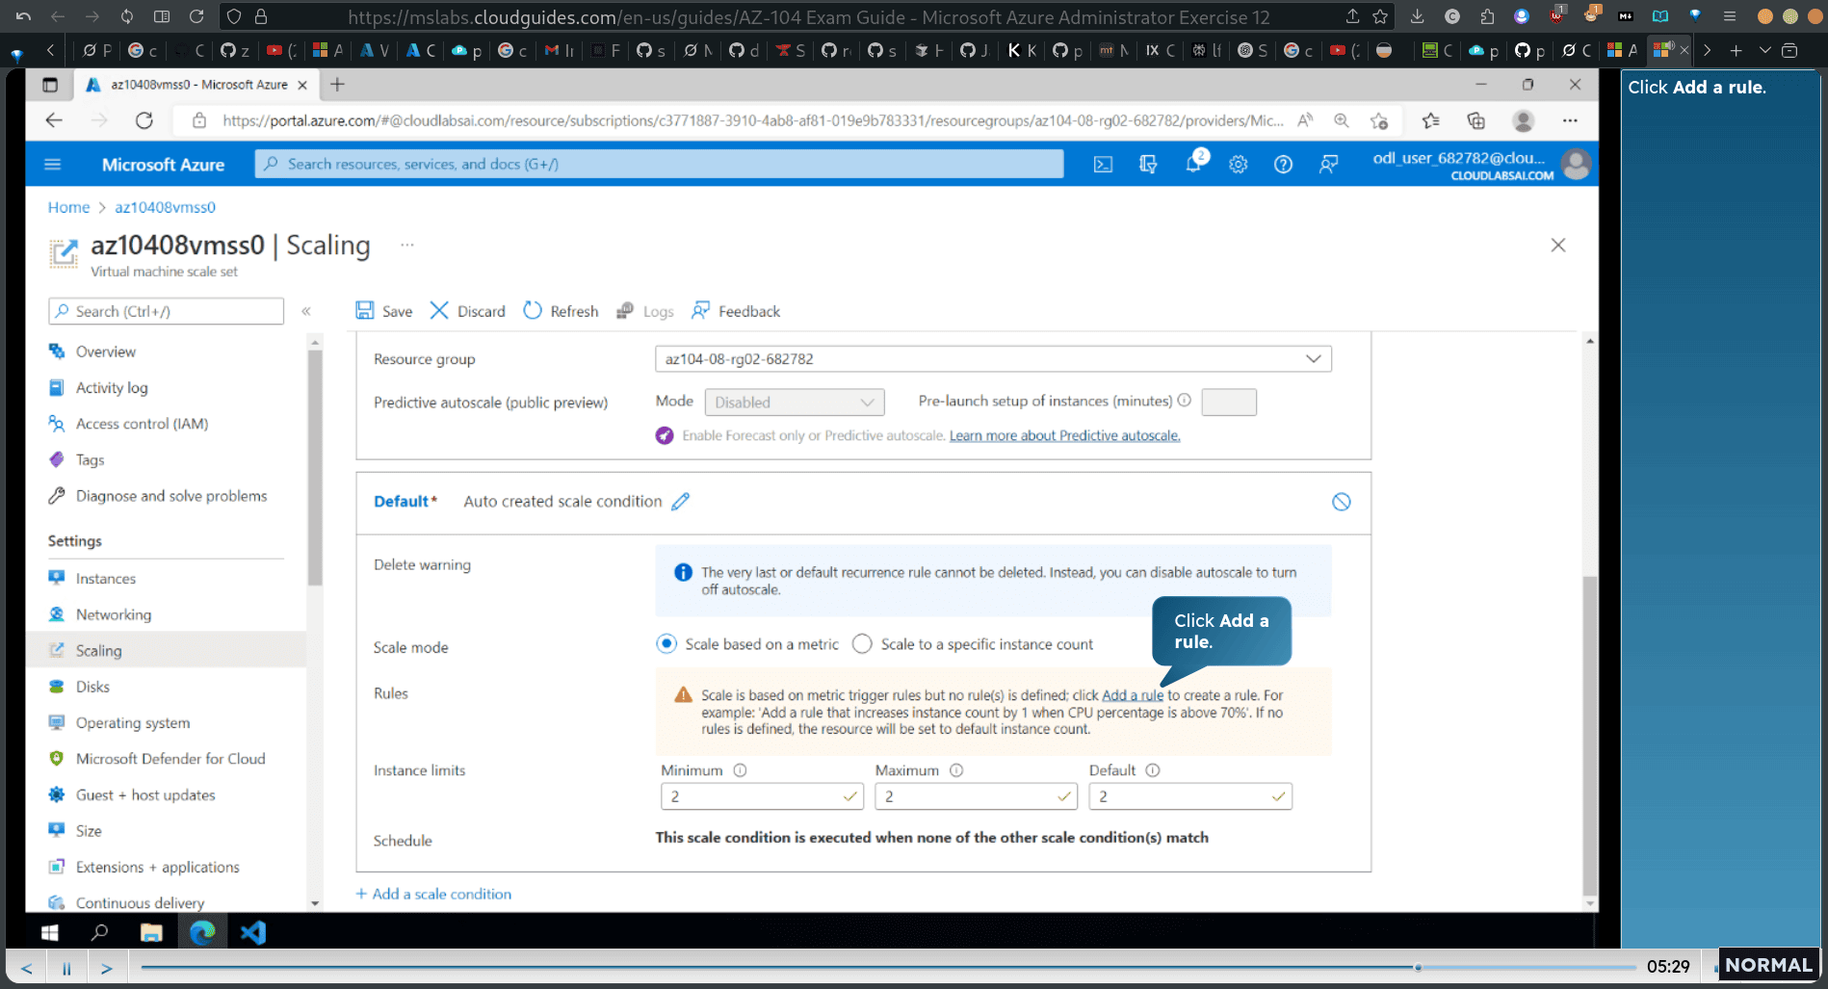
Task: Click the Edge browser refresh button
Action: point(144,120)
